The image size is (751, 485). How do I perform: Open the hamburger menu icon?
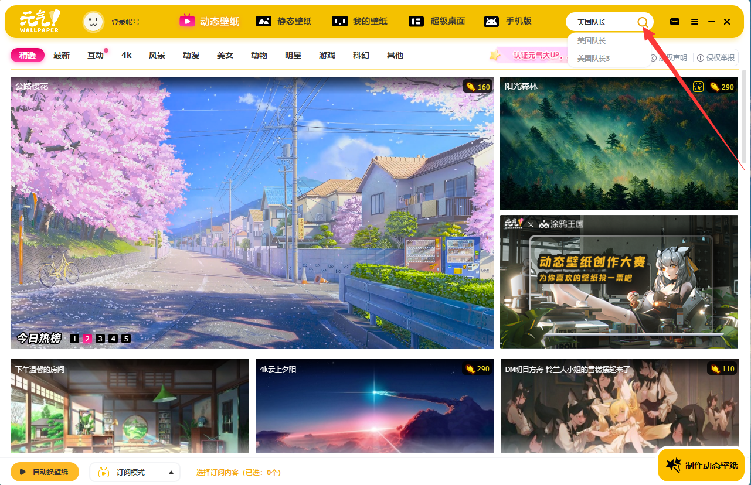695,22
